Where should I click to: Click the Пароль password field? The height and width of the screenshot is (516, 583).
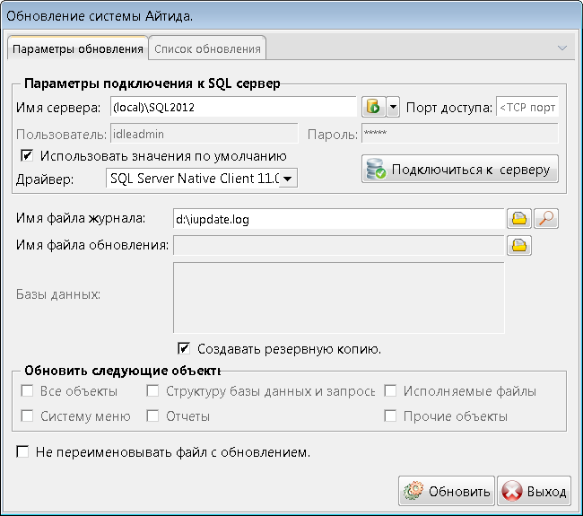click(x=460, y=134)
